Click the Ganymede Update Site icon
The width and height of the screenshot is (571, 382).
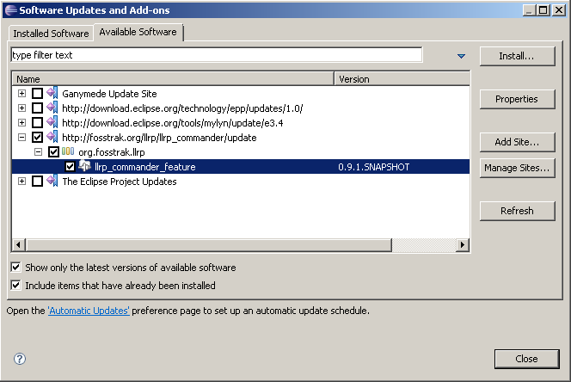[x=52, y=93]
